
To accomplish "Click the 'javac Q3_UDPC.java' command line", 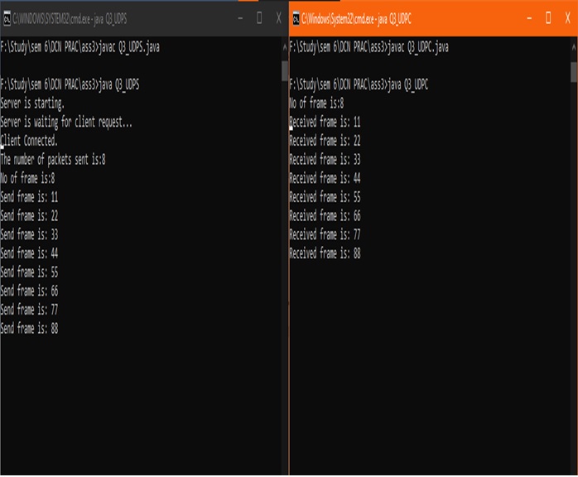I will (x=369, y=47).
